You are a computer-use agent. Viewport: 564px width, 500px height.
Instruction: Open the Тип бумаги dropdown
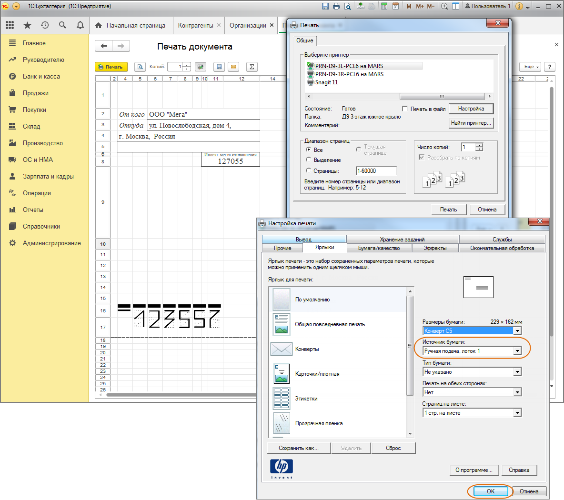517,372
